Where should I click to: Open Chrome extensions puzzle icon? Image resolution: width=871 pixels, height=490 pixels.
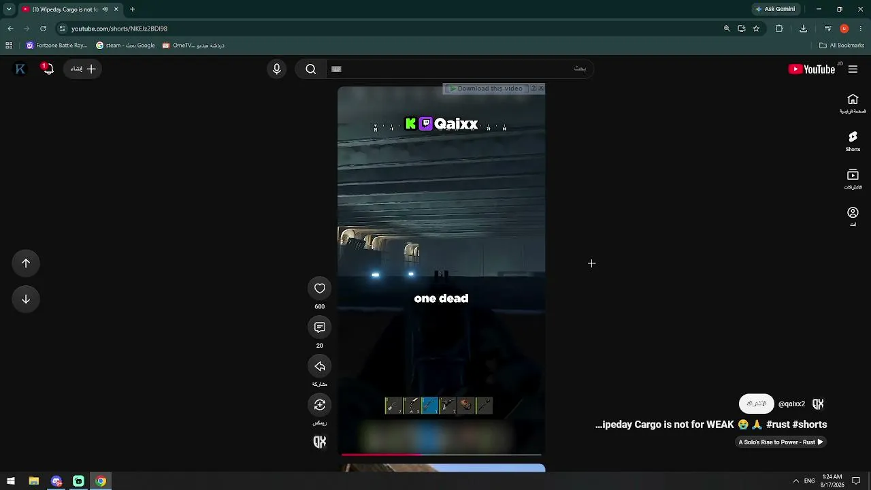[x=779, y=29]
